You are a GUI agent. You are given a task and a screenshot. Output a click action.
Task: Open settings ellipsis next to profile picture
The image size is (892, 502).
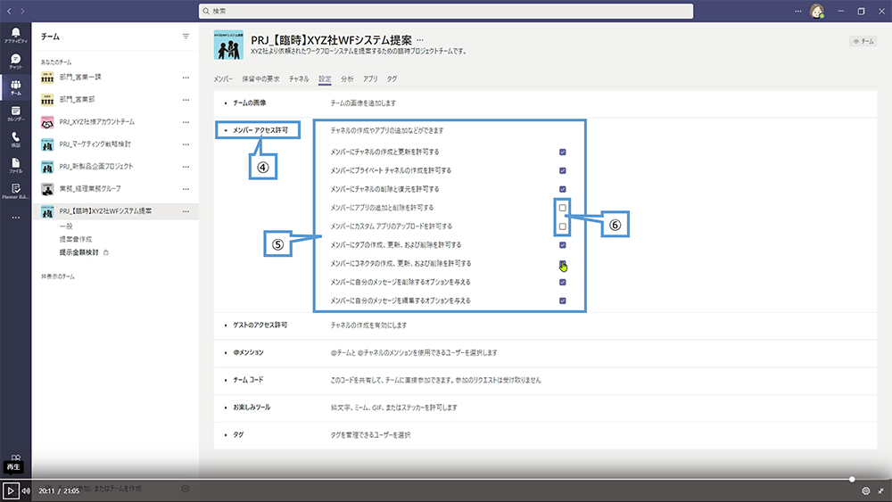pyautogui.click(x=797, y=11)
